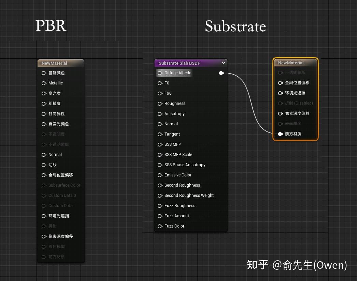This screenshot has width=357, height=281.
Task: Click the 像素深度偏移 pin on the output node
Action: pyautogui.click(x=280, y=113)
